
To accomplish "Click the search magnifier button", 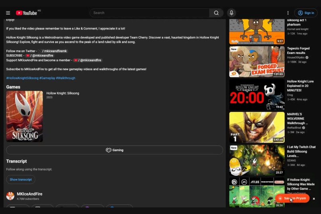I will tap(216, 13).
